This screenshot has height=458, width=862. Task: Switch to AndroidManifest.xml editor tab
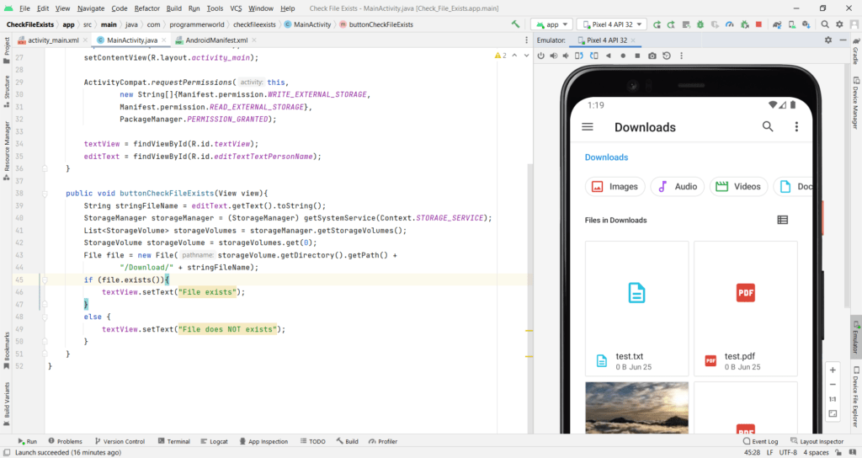216,40
